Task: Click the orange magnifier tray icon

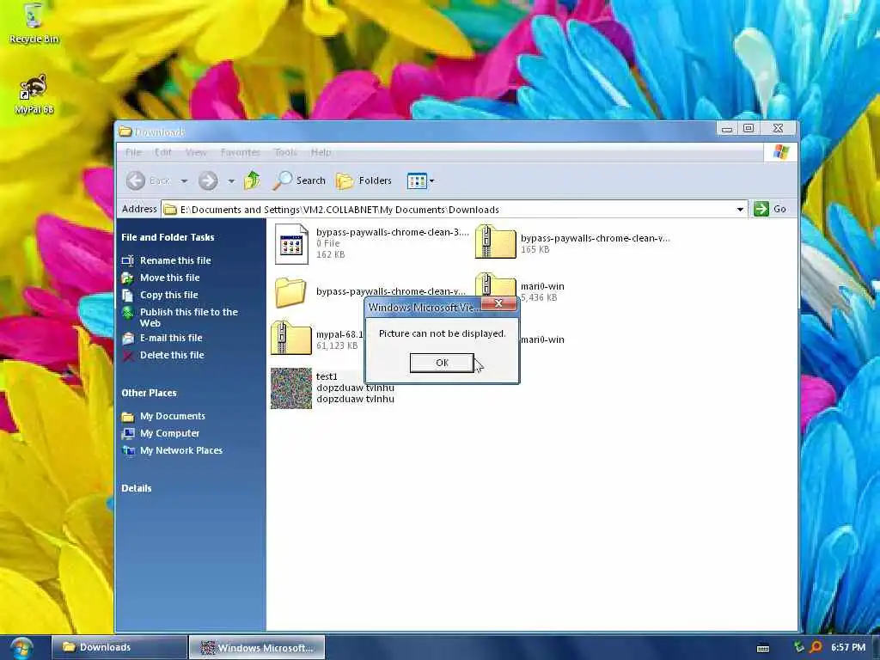Action: pos(816,647)
